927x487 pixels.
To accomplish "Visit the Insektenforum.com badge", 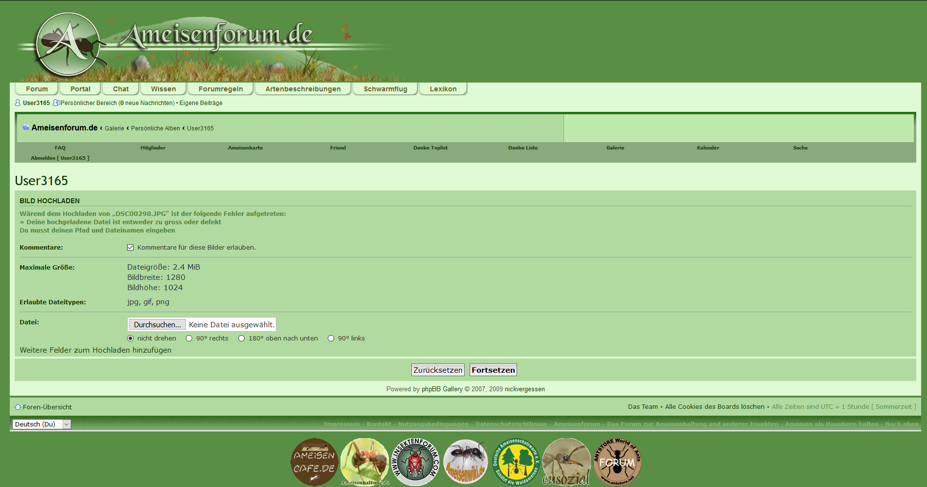I will (x=415, y=462).
